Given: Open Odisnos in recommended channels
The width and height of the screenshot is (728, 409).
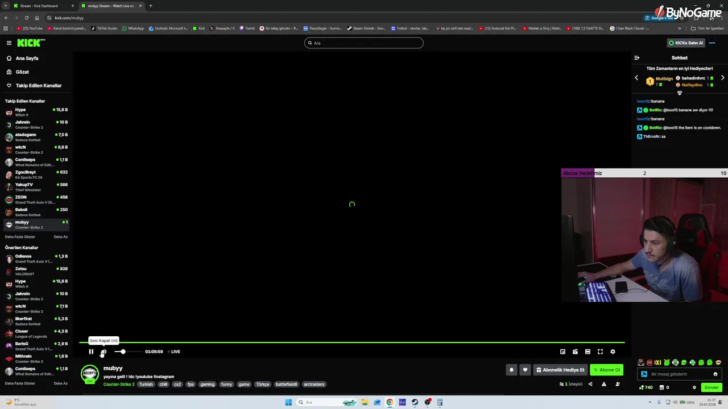Looking at the screenshot, I should tap(36, 258).
